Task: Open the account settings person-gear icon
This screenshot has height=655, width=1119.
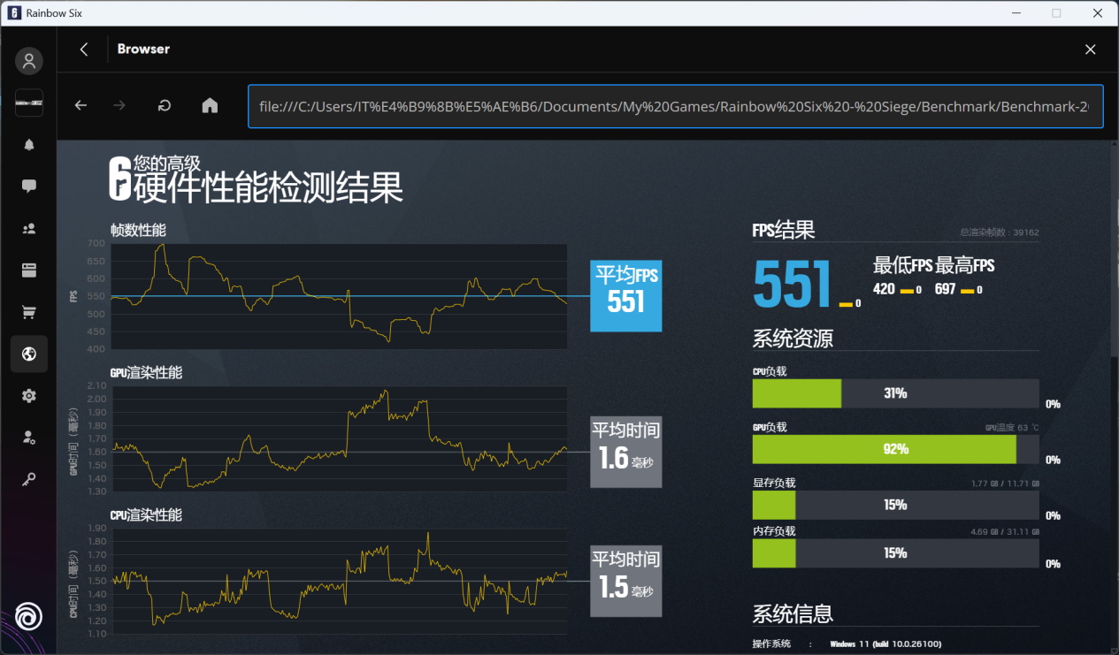Action: point(28,438)
